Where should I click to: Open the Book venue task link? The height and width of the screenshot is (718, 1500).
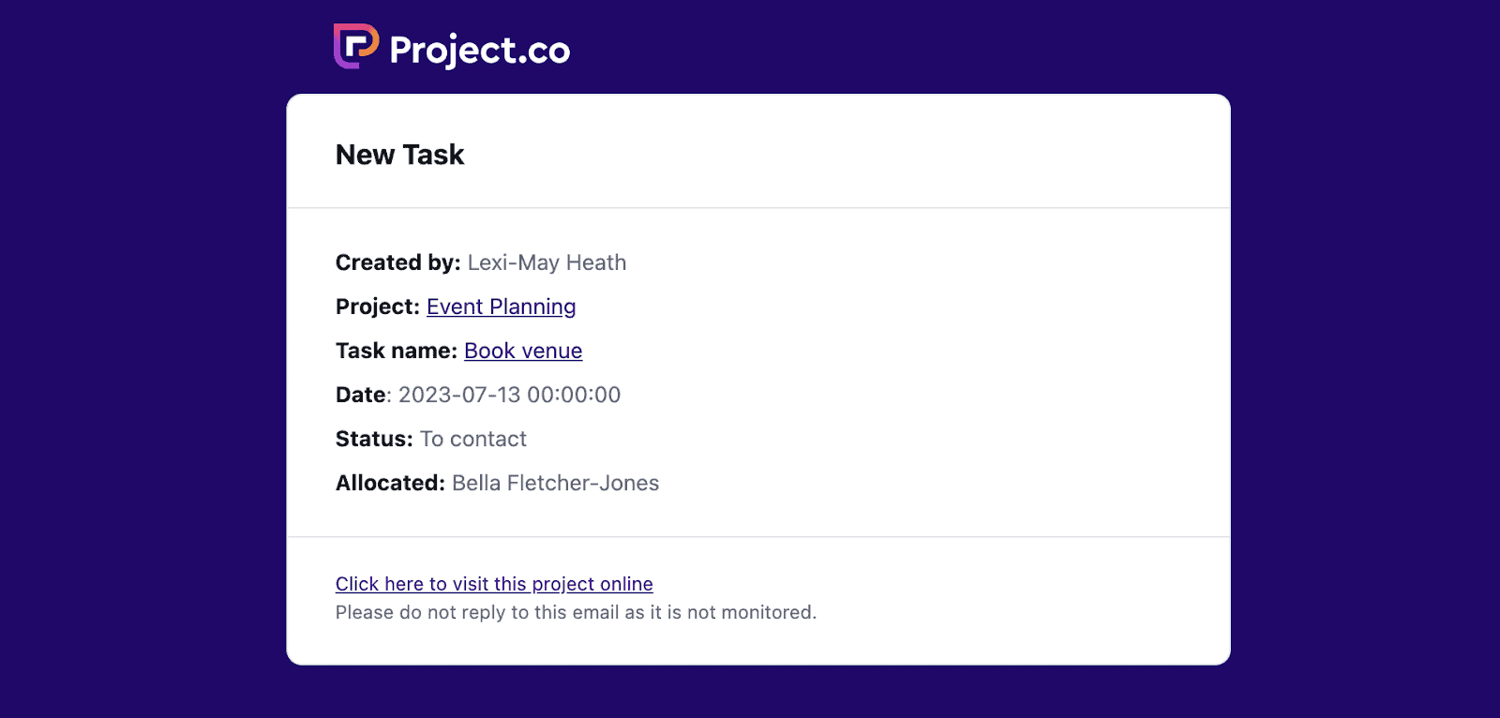[x=523, y=351]
